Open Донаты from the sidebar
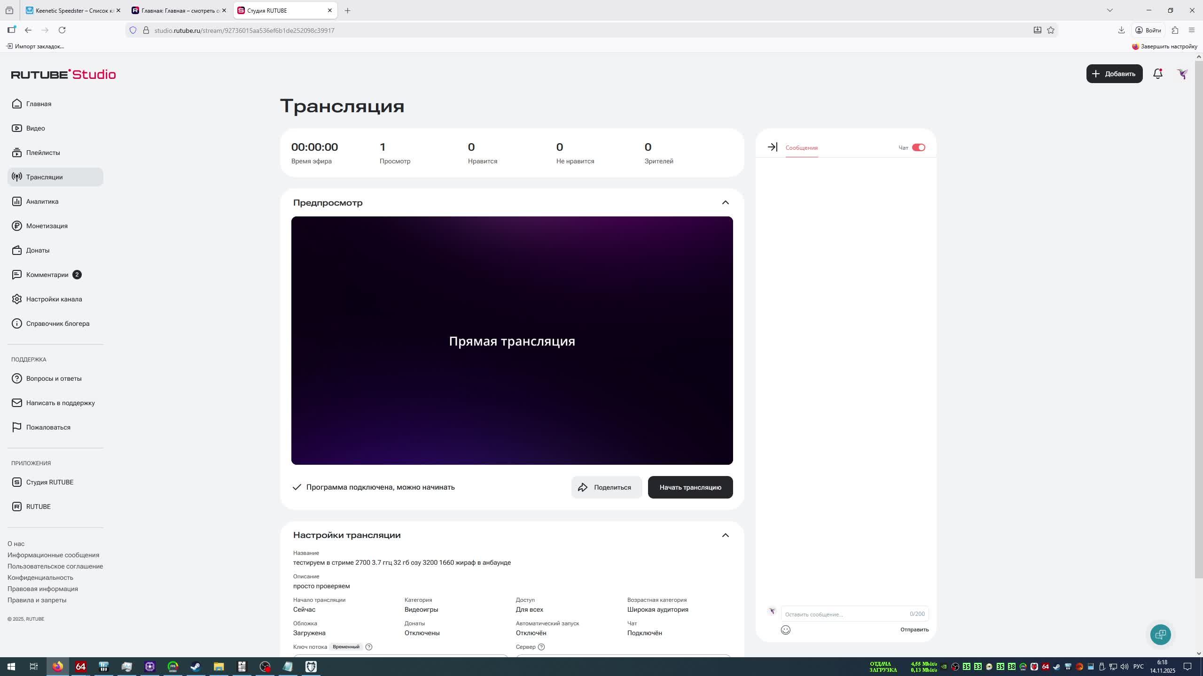 pos(38,250)
